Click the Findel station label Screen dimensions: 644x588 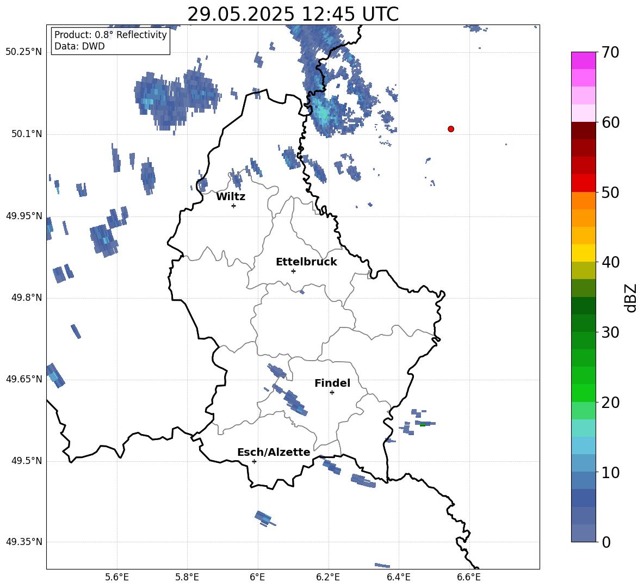coord(332,383)
